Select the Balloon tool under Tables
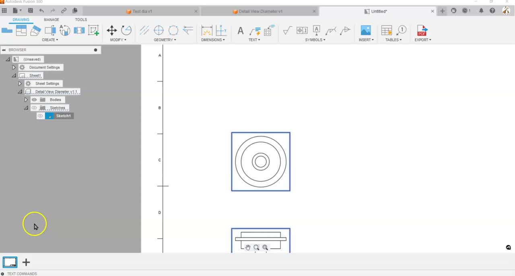Image resolution: width=515 pixels, height=276 pixels. [402, 29]
